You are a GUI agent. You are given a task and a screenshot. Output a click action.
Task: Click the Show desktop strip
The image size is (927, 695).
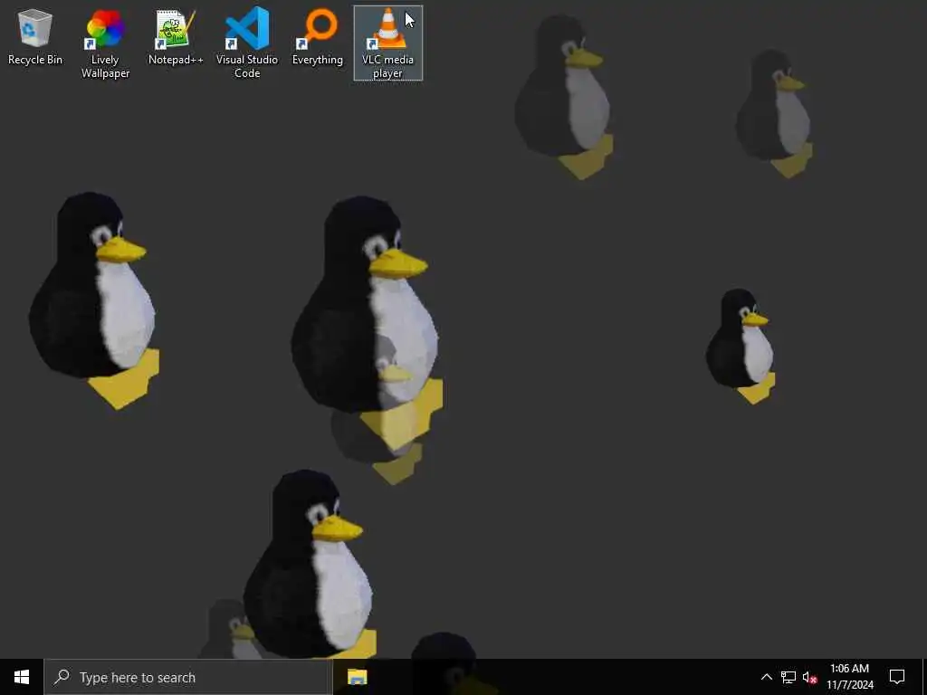pos(924,677)
